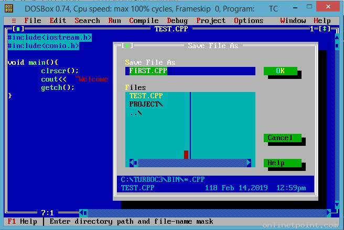Open the Project menu
The image size is (344, 230).
pyautogui.click(x=211, y=20)
